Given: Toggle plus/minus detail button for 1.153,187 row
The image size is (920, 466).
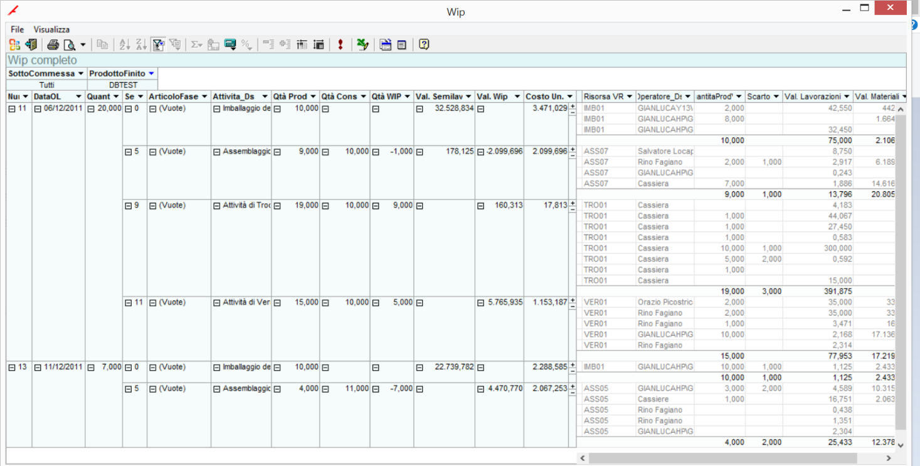Looking at the screenshot, I should point(572,302).
